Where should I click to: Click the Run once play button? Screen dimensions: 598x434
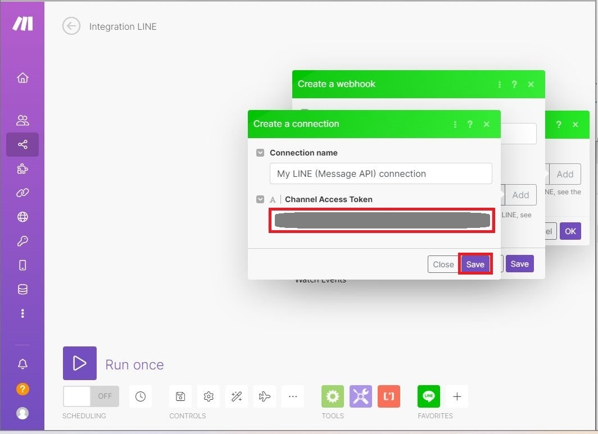point(80,363)
